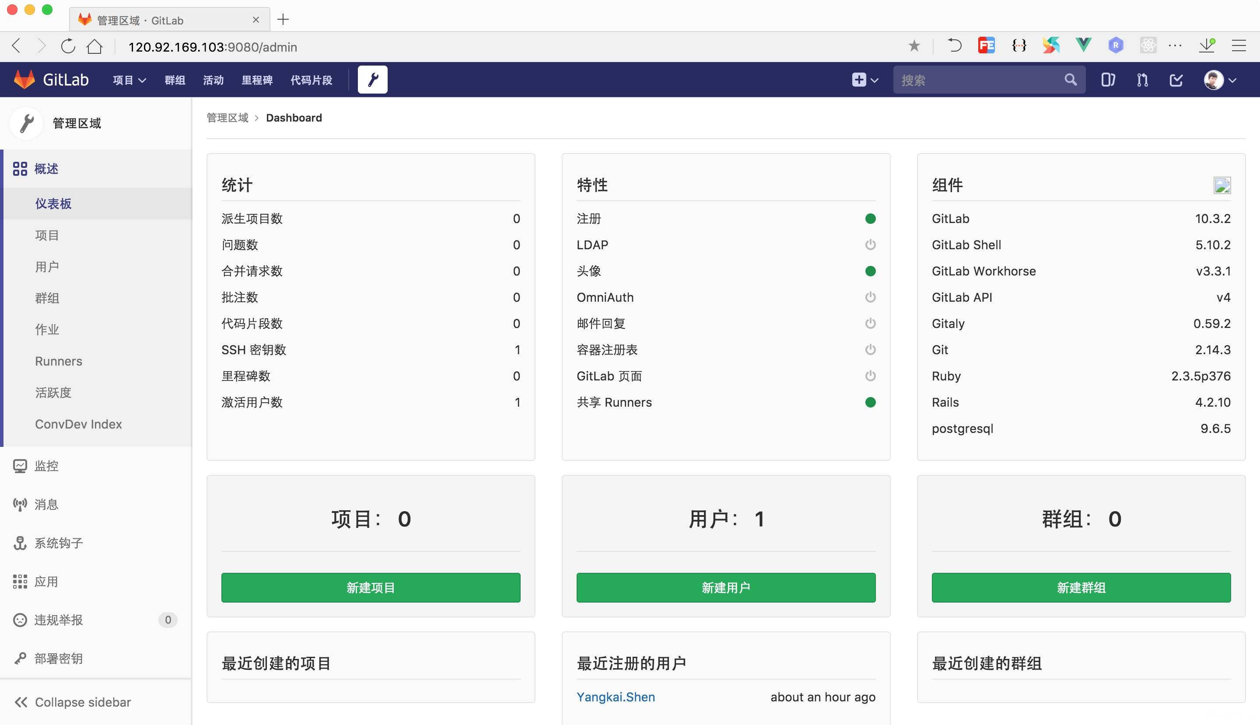This screenshot has width=1260, height=725.
Task: Click the GitLab fox logo
Action: coord(24,80)
